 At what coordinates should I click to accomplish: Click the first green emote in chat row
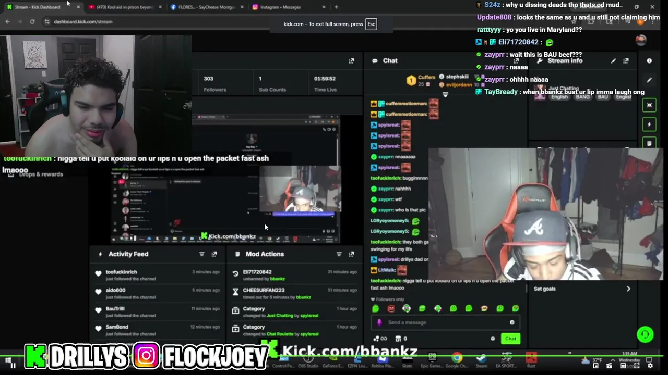pos(375,308)
